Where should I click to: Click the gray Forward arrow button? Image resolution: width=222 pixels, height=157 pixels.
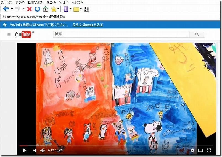click(x=18, y=9)
